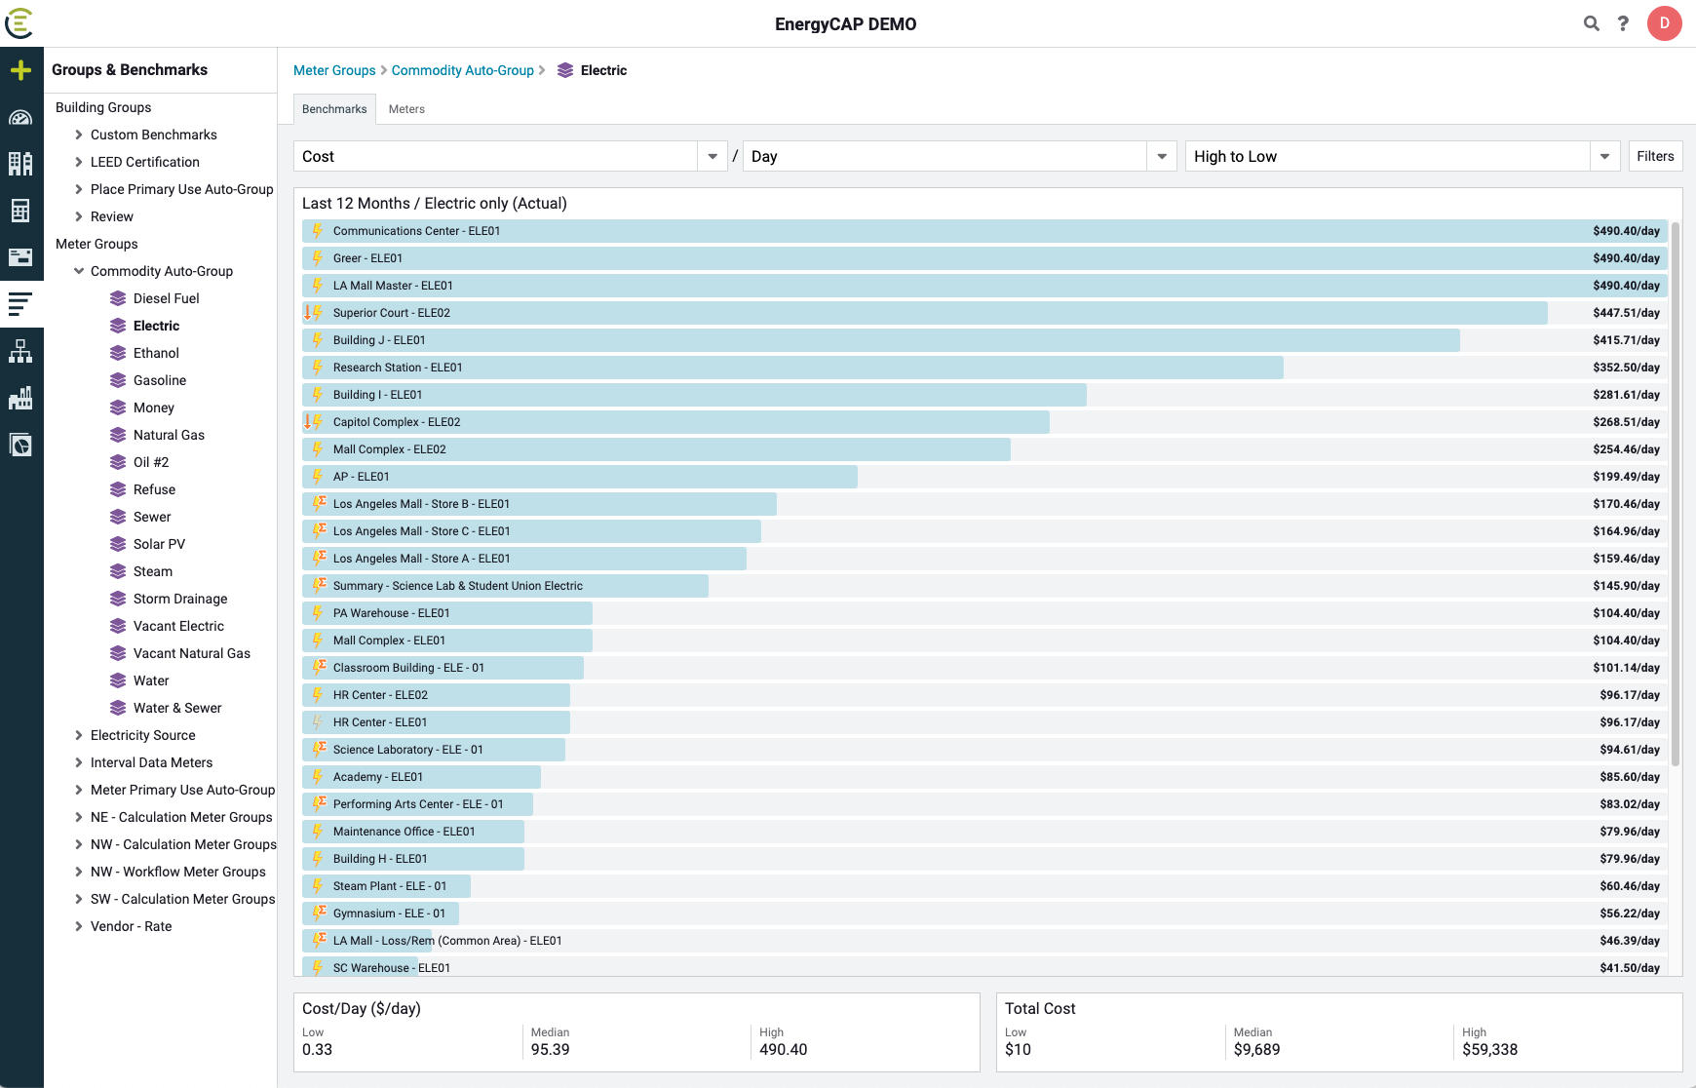View Bills via the sidebar invoice icon
This screenshot has width=1696, height=1088.
(x=21, y=257)
